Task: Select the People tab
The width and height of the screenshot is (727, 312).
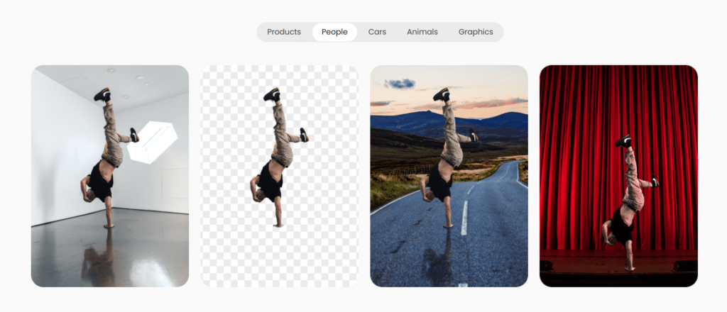Action: tap(334, 32)
